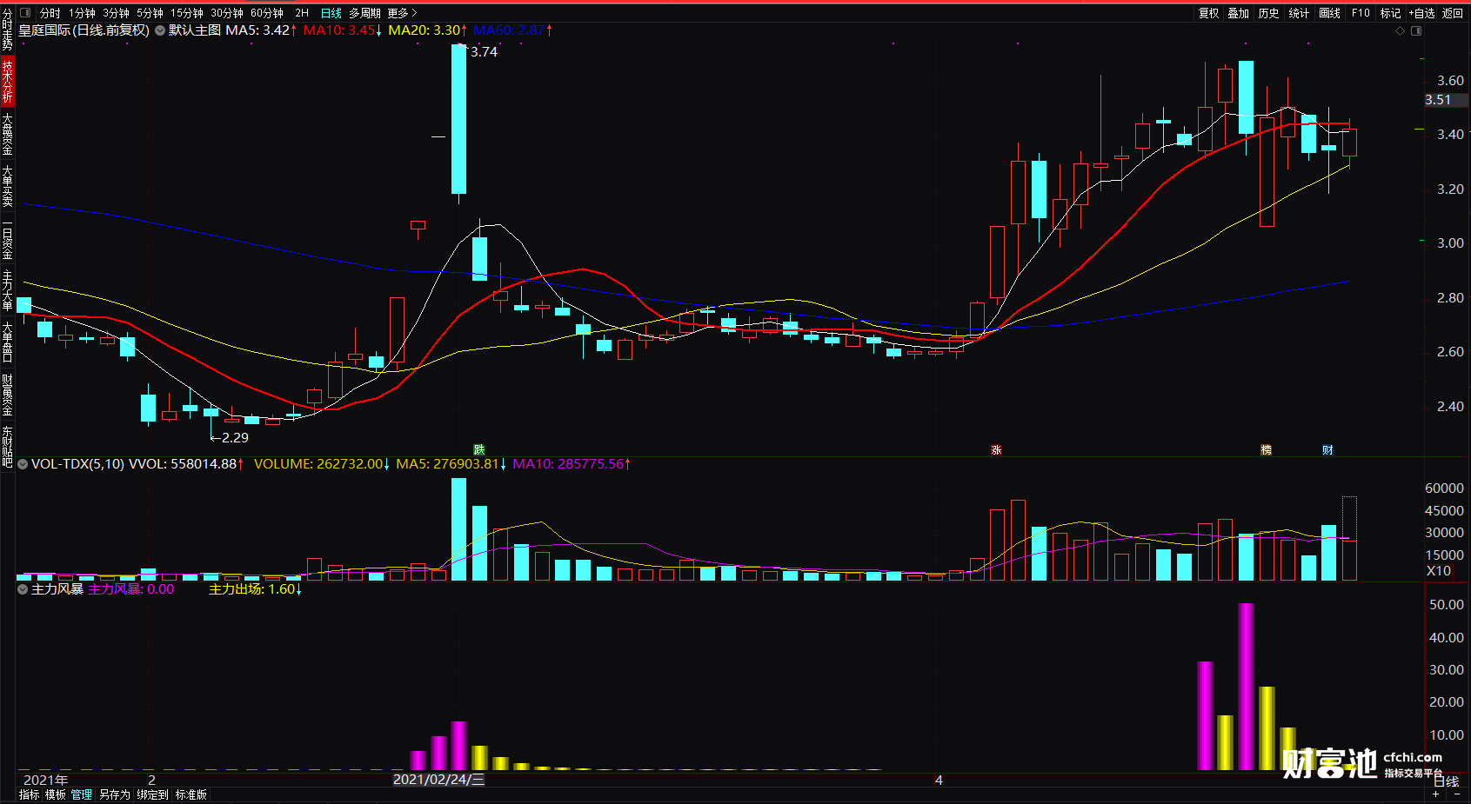The width and height of the screenshot is (1471, 804).
Task: Click the 2021/02/24/三 date label
Action: tap(438, 780)
